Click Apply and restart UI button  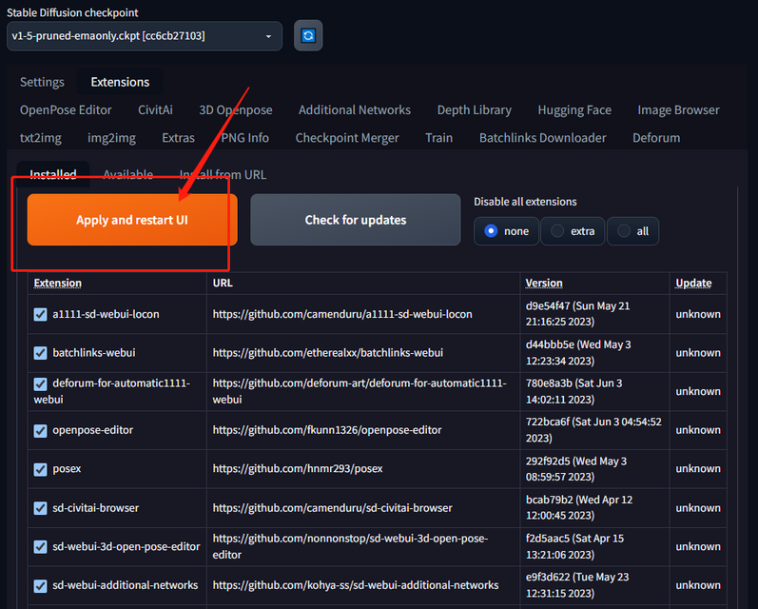(131, 220)
